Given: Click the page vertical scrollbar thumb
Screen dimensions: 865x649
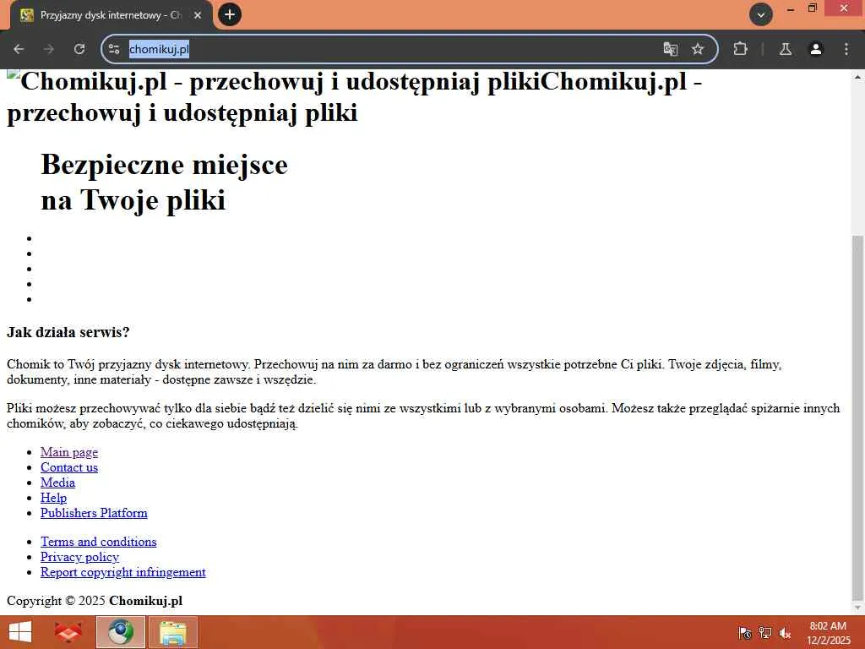Looking at the screenshot, I should [857, 417].
